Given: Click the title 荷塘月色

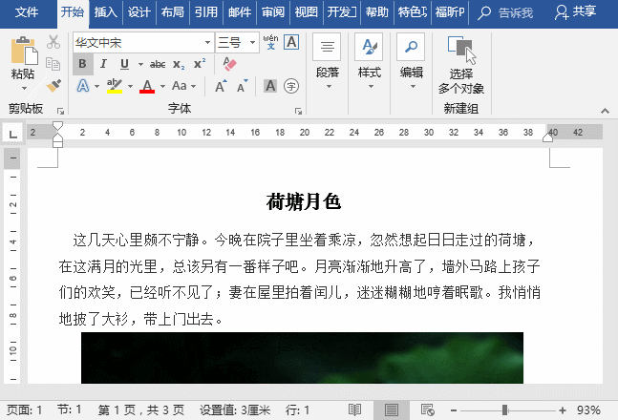Looking at the screenshot, I should (303, 201).
